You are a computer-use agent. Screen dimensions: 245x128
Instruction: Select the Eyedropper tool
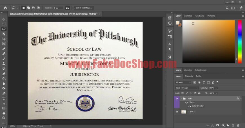[x=4, y=49]
